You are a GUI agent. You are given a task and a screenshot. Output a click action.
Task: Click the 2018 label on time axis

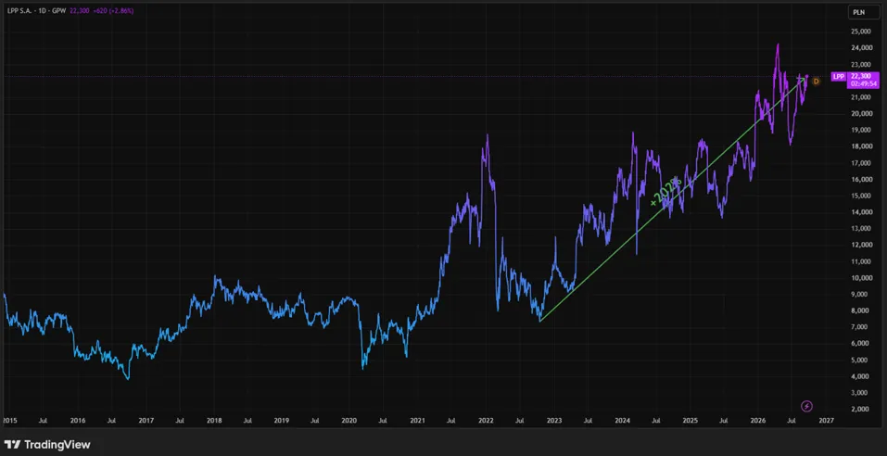[x=214, y=421]
